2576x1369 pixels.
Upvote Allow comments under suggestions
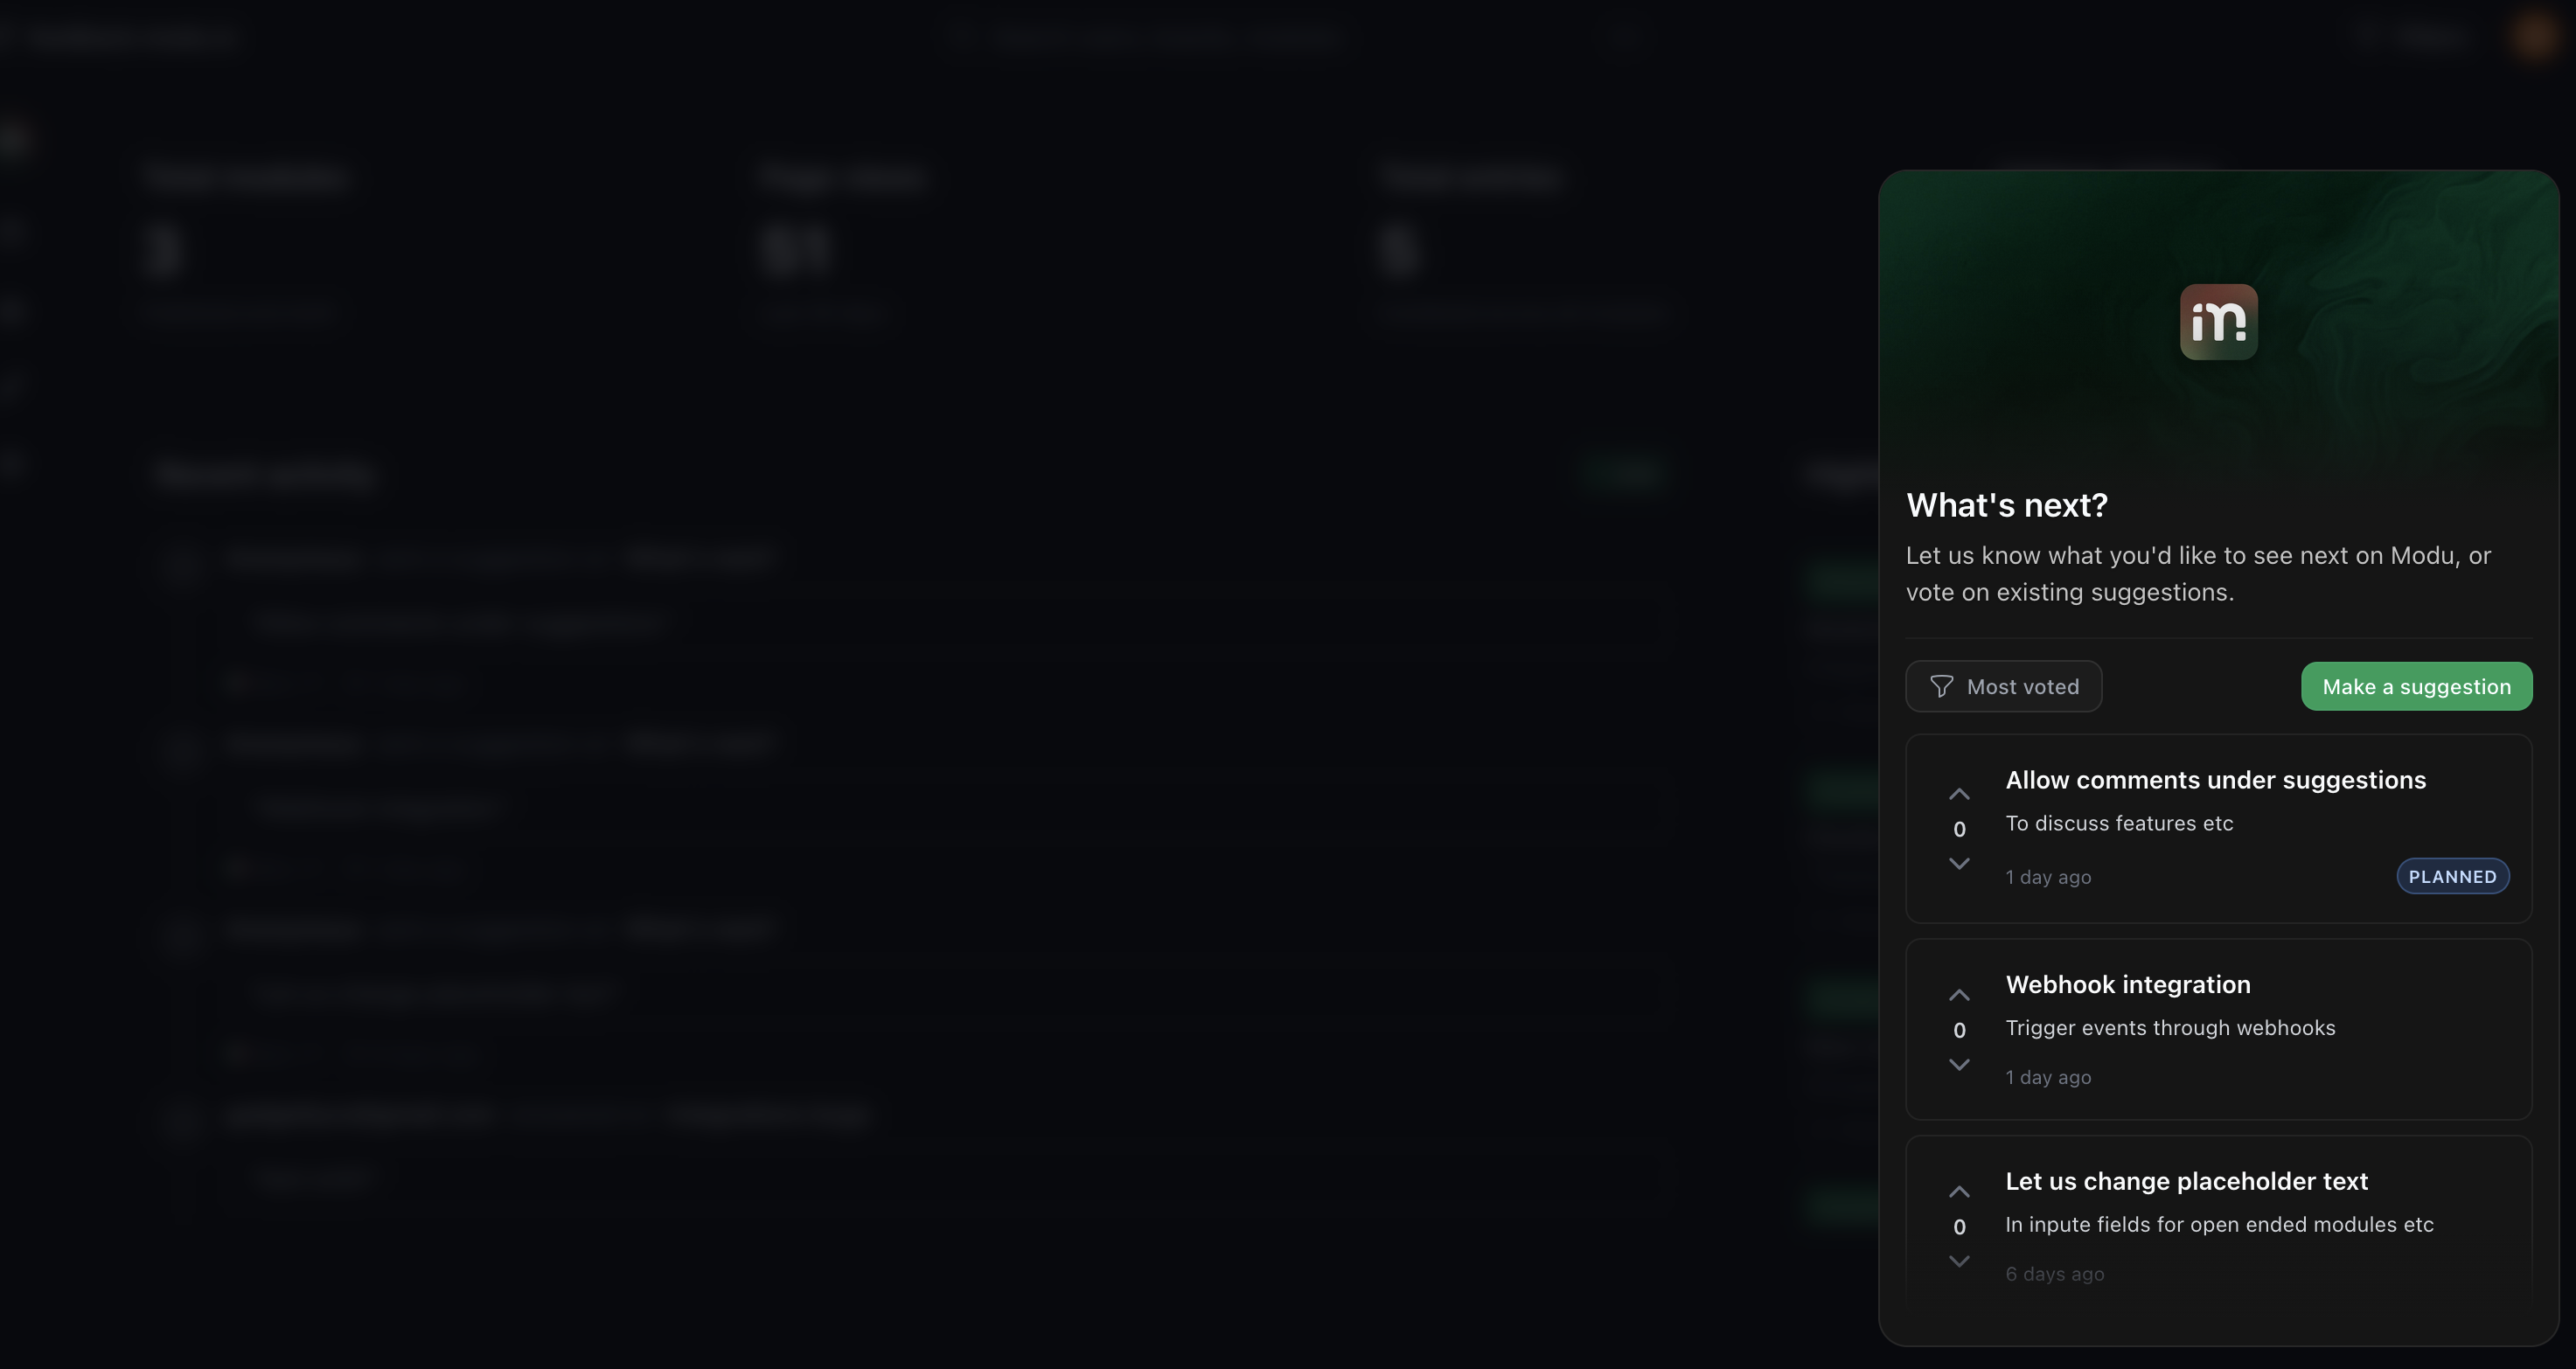click(1959, 794)
